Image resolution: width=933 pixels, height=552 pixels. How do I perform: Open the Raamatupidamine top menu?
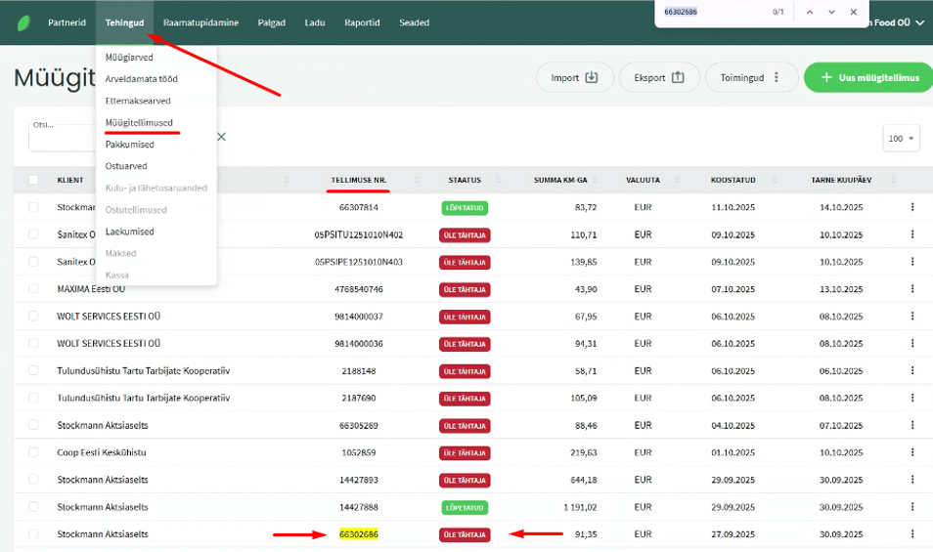coord(200,22)
